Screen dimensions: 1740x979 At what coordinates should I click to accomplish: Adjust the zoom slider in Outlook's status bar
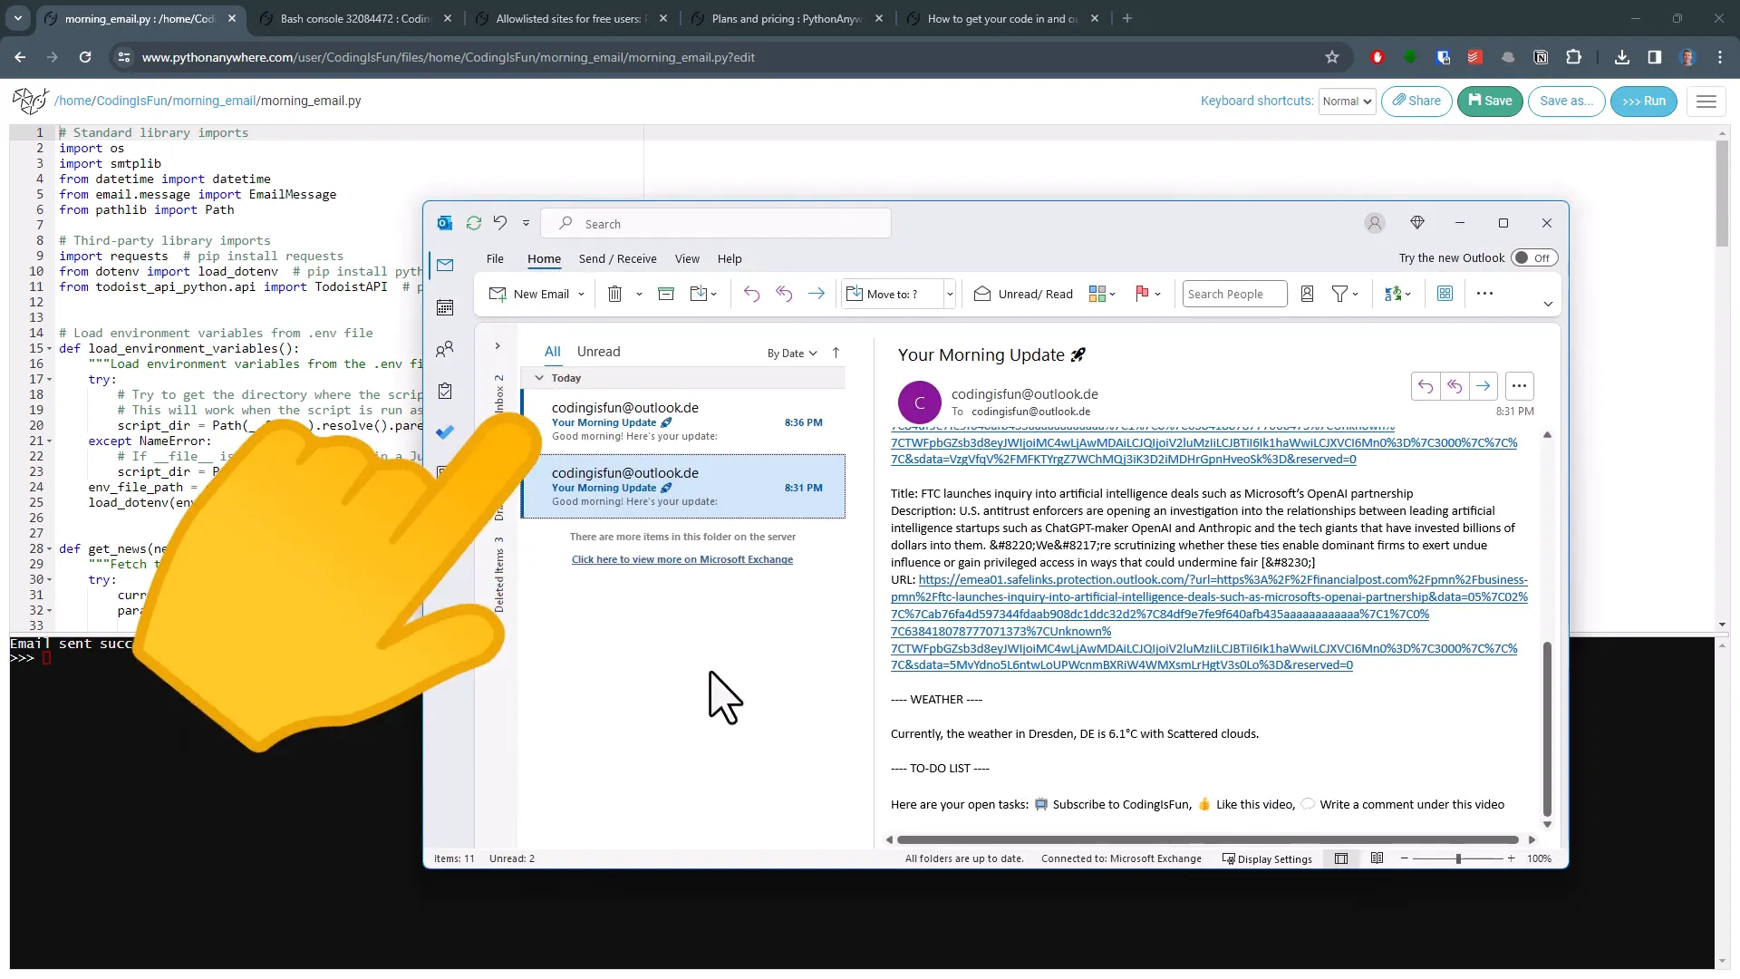[x=1457, y=858]
